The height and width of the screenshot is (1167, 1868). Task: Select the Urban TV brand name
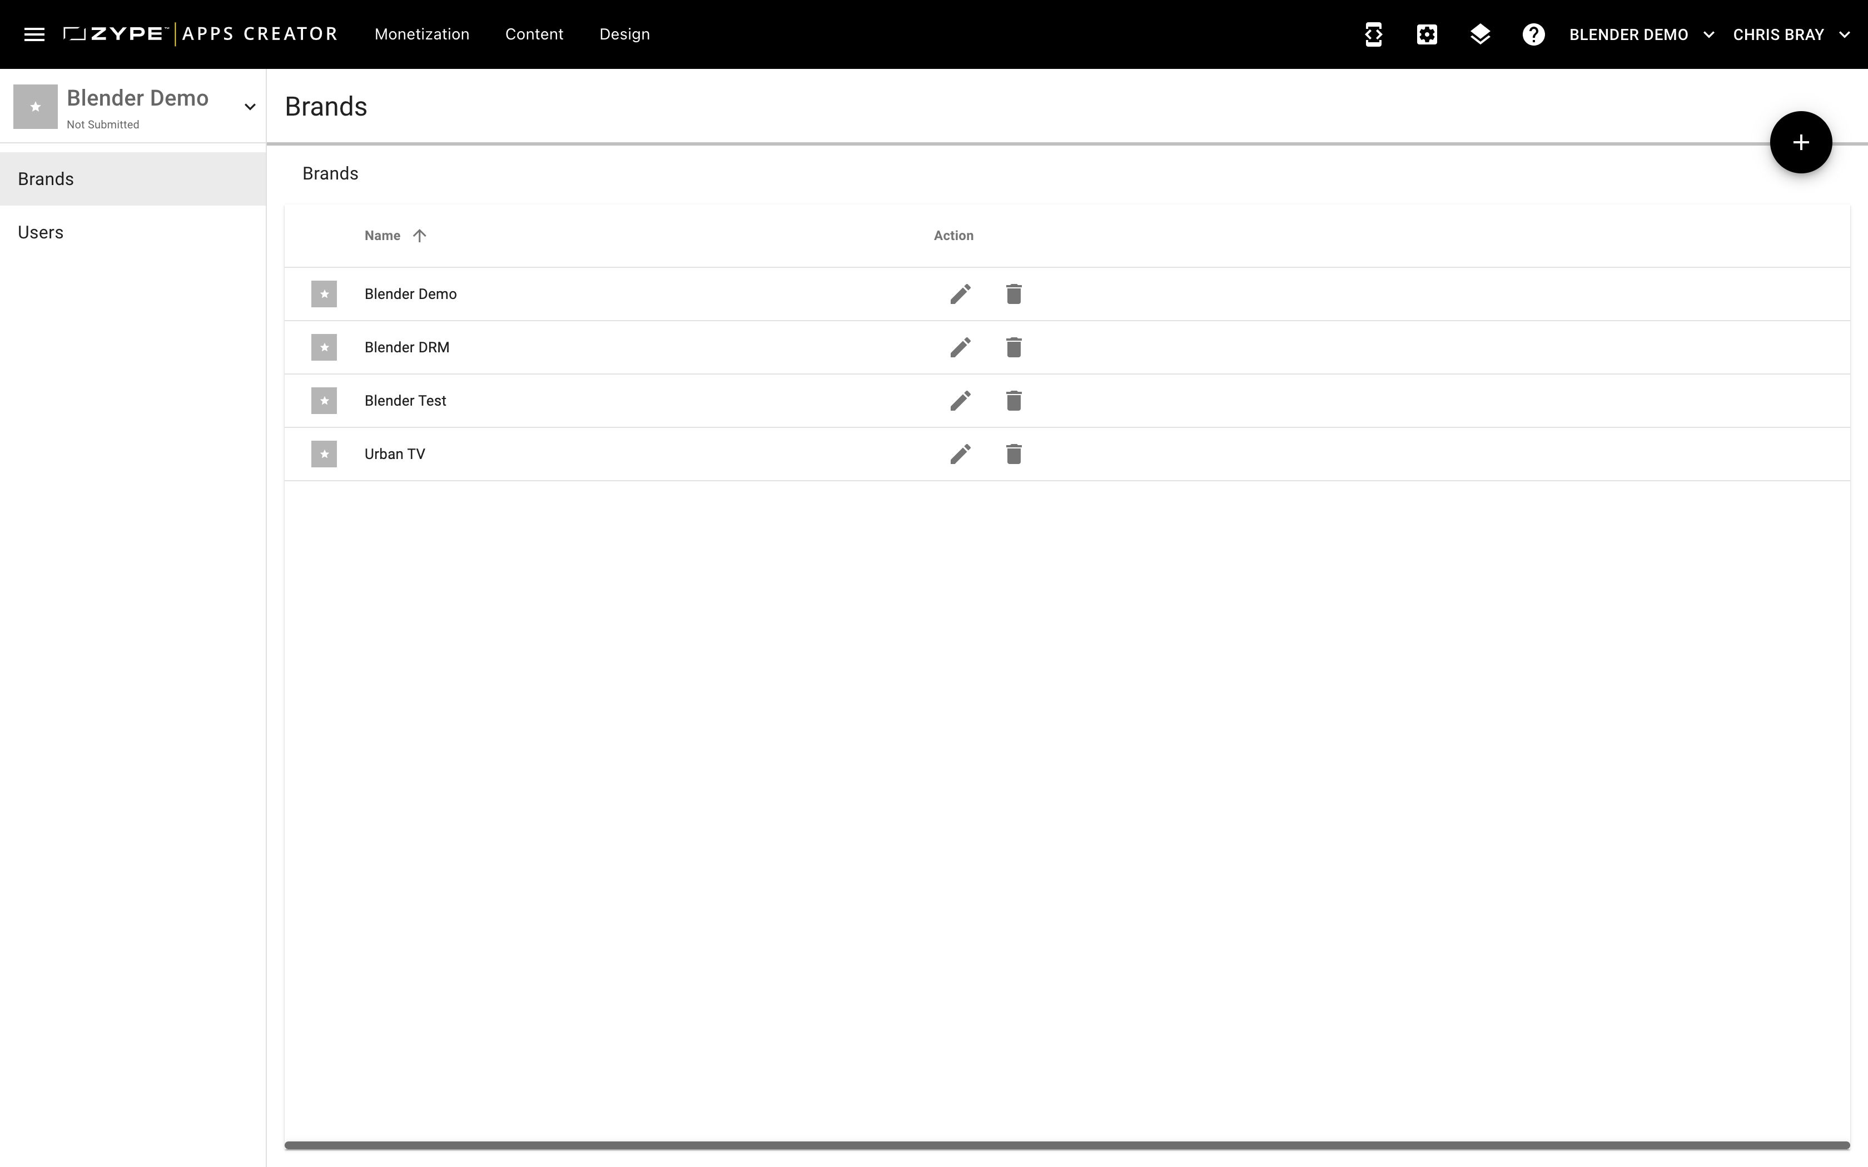coord(394,454)
